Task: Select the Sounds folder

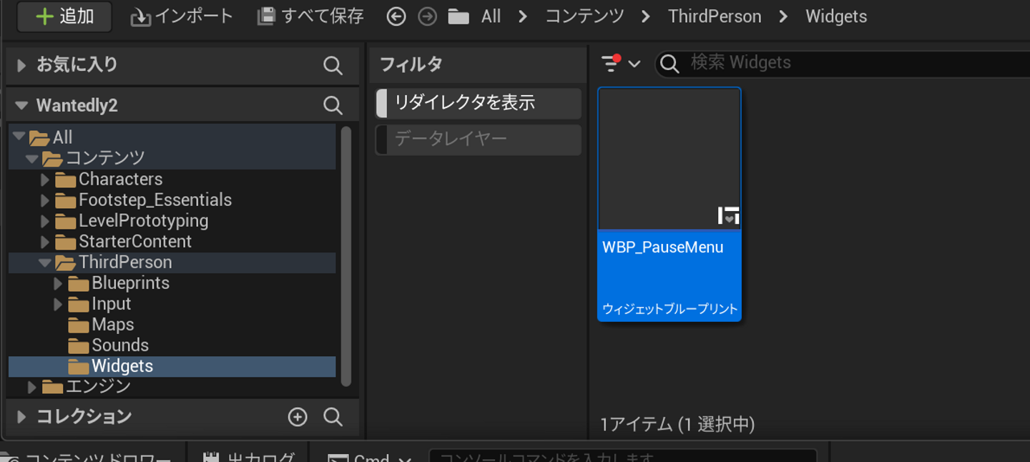Action: (x=172, y=345)
